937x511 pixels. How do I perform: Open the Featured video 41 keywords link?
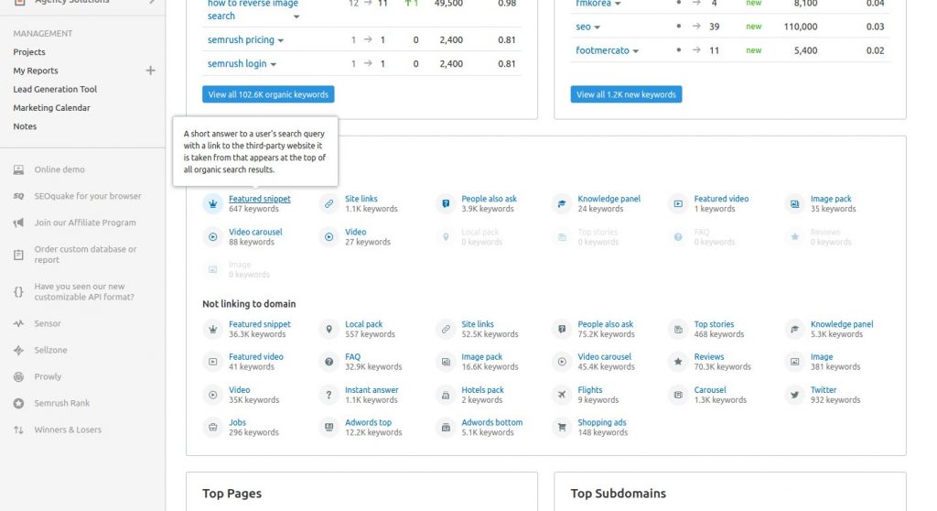pyautogui.click(x=256, y=356)
